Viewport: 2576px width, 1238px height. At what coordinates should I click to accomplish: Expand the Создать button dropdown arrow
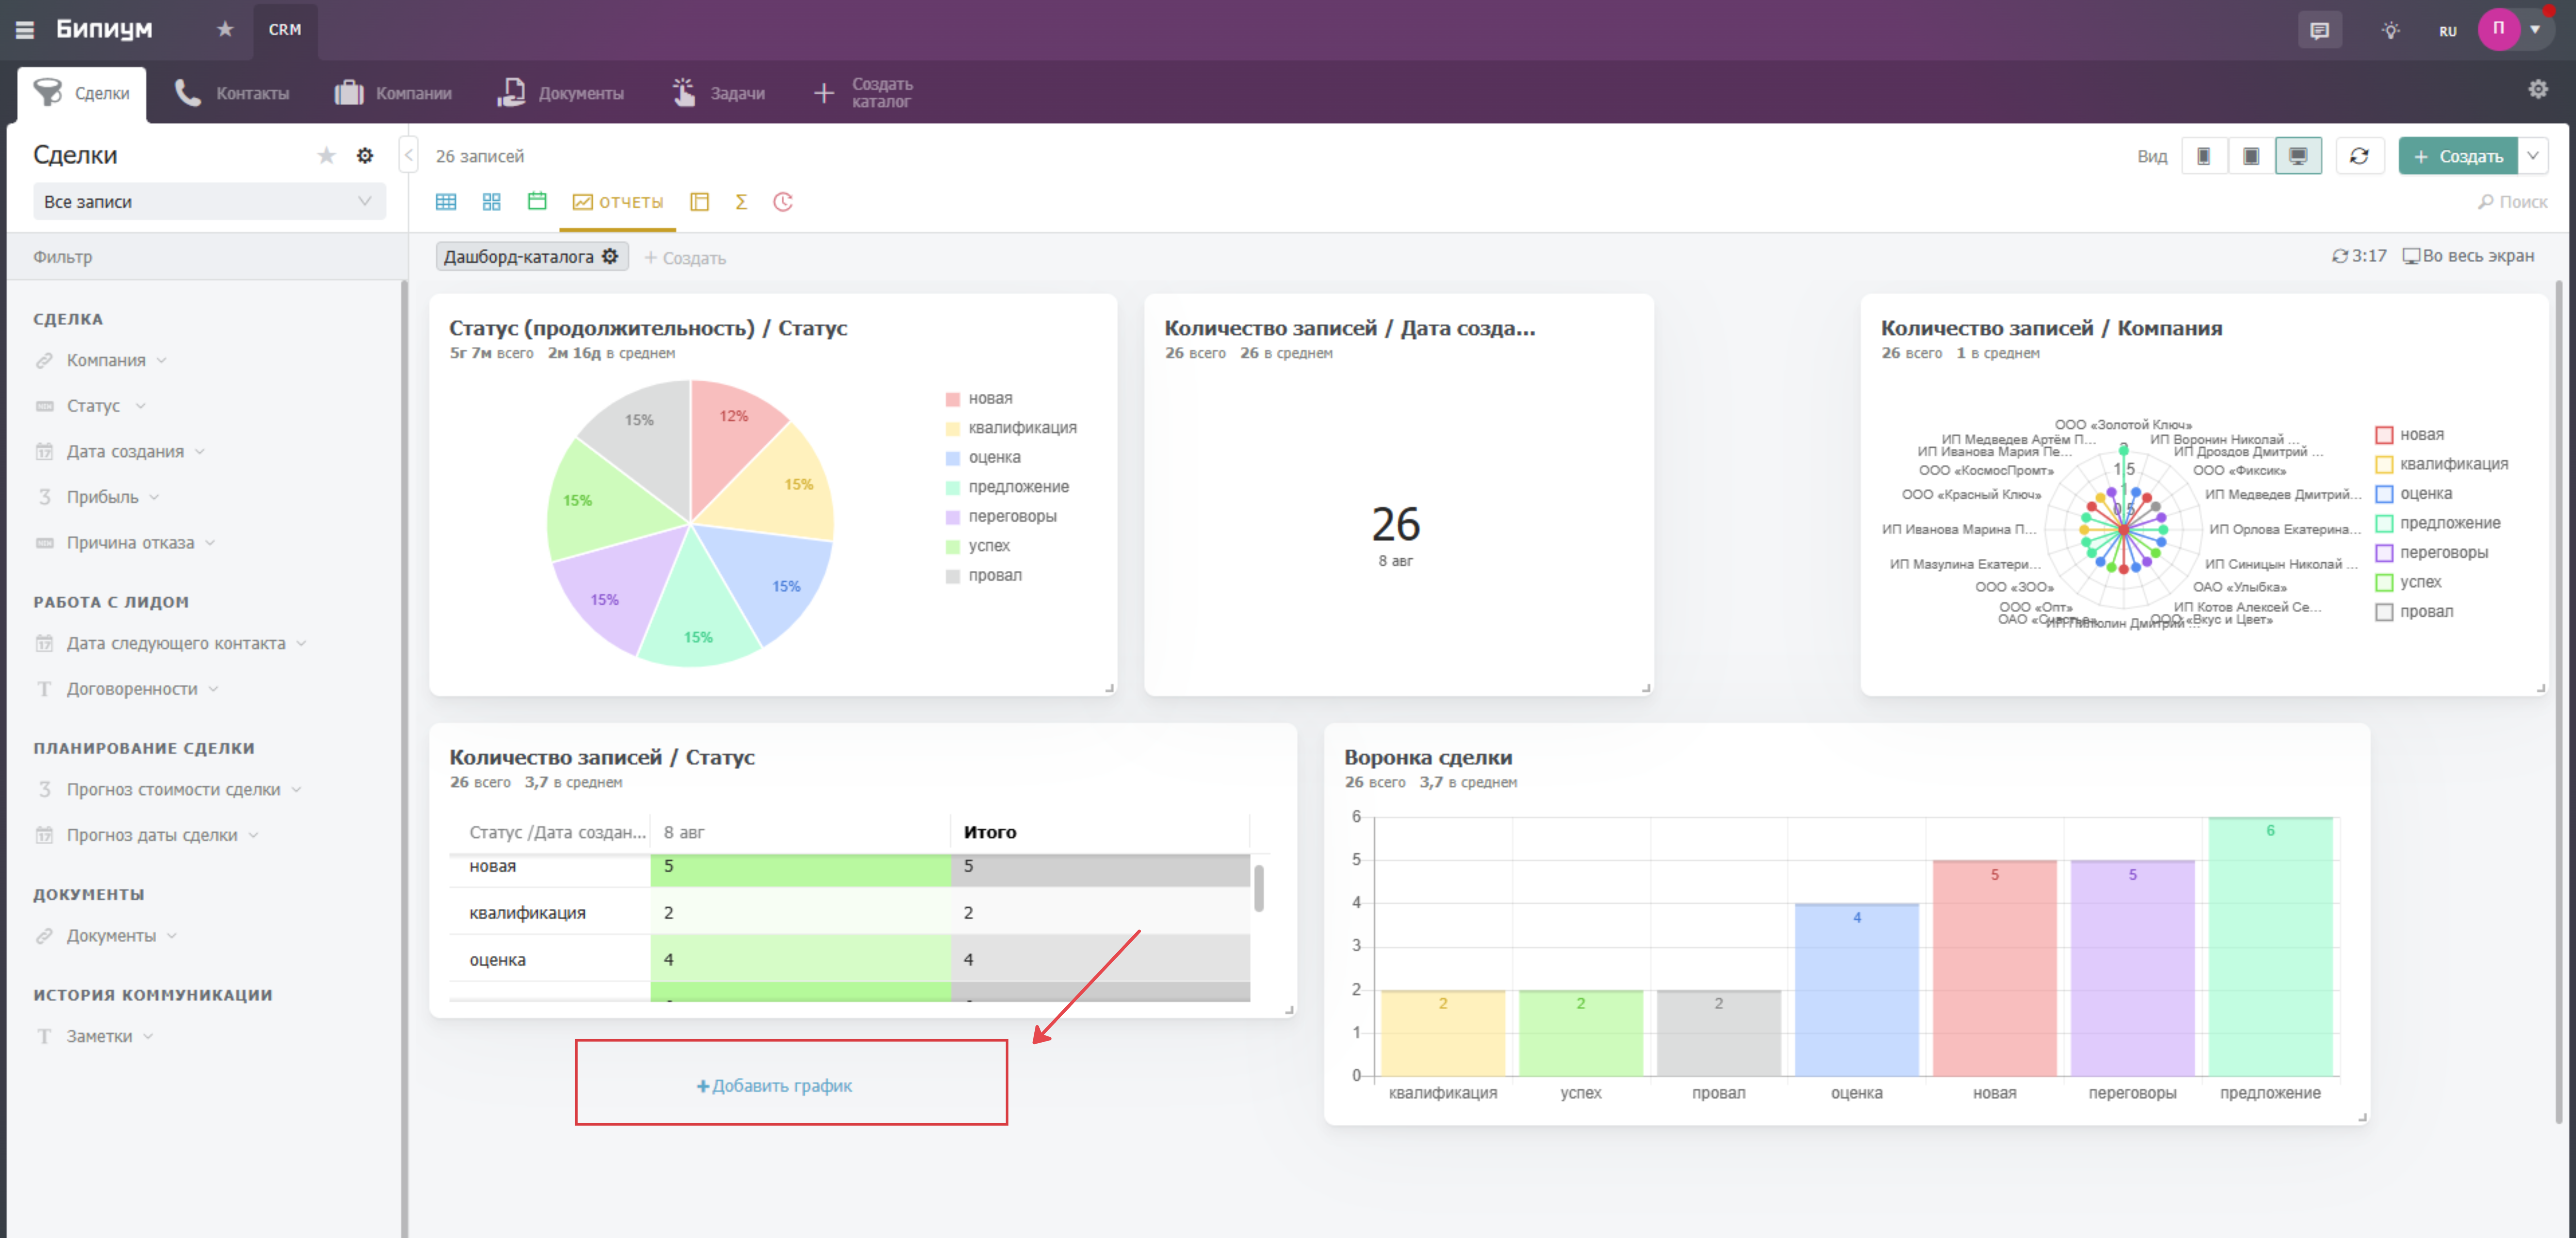(x=2533, y=156)
